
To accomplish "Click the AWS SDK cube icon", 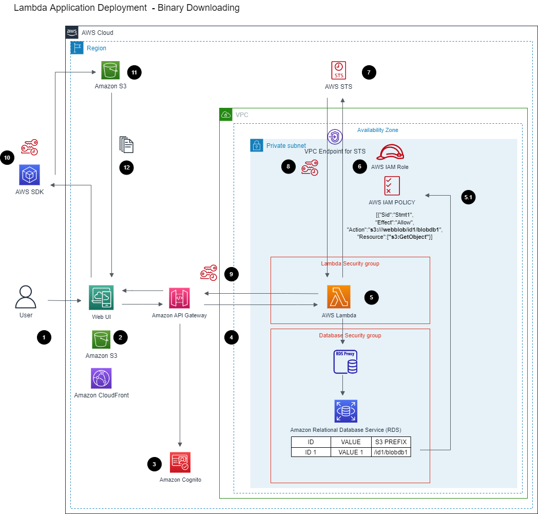I will [29, 175].
